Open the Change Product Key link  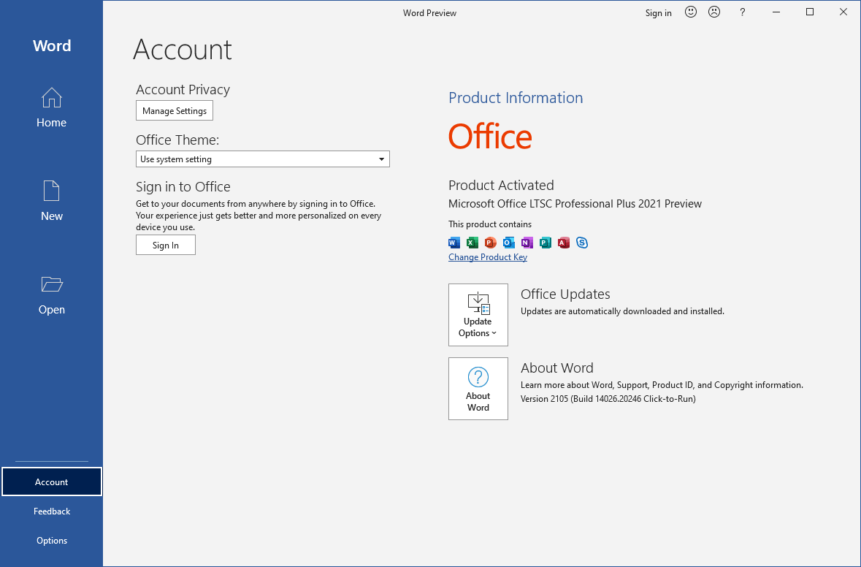click(x=487, y=256)
